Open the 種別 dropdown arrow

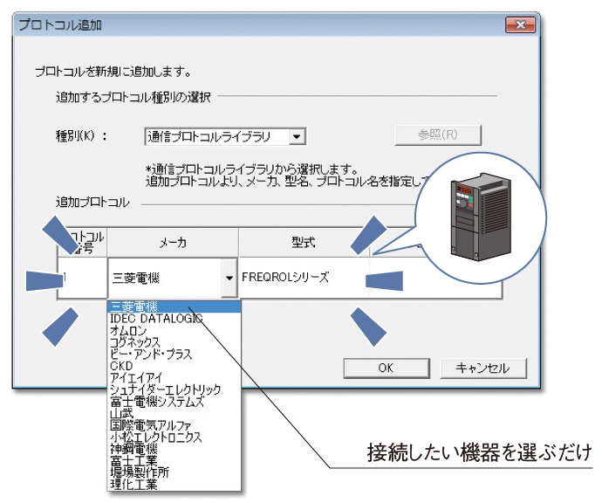pos(297,136)
